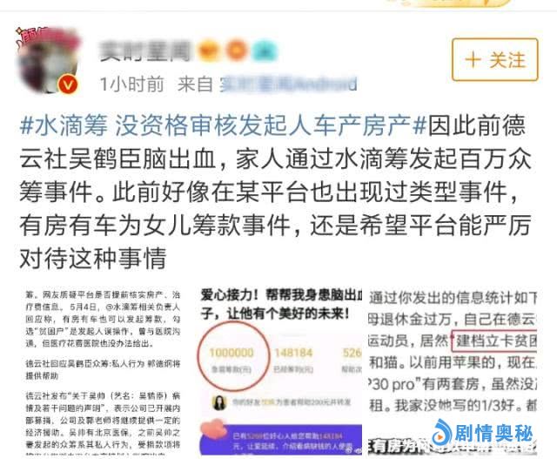
Task: Open the blurred source link after 来自
Action: (x=288, y=84)
